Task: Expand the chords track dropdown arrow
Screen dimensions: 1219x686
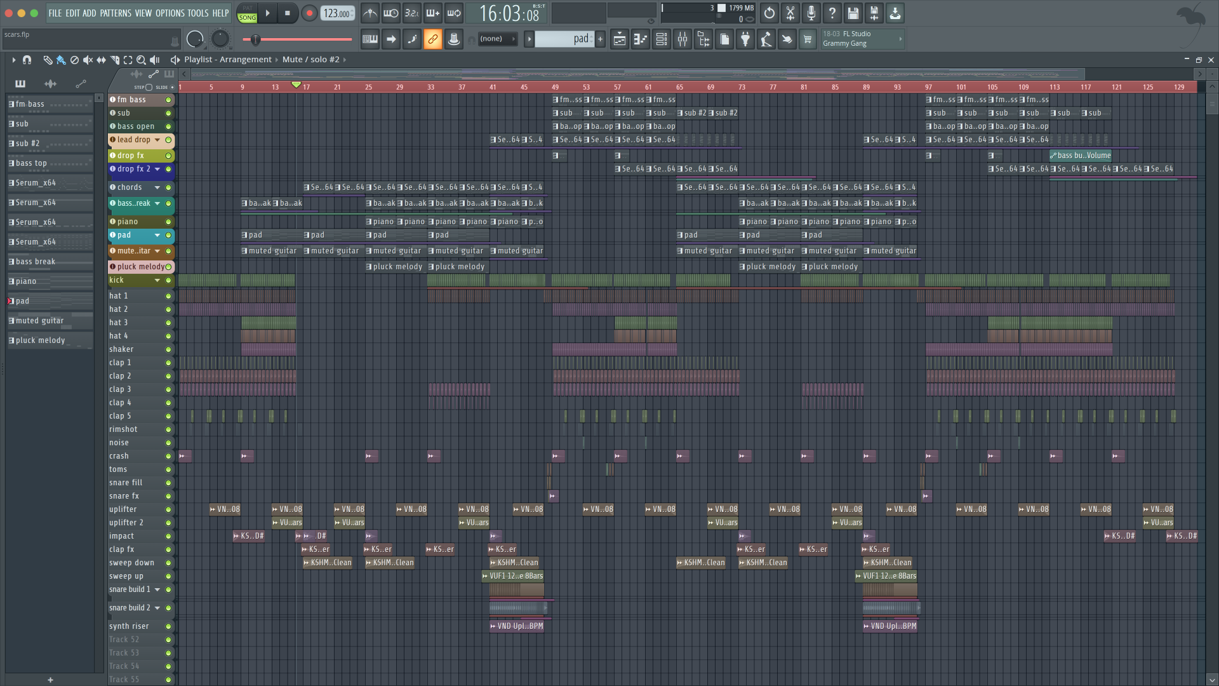Action: (x=157, y=187)
